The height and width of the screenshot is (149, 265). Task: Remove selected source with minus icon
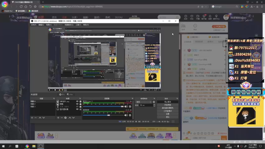pos(62,118)
